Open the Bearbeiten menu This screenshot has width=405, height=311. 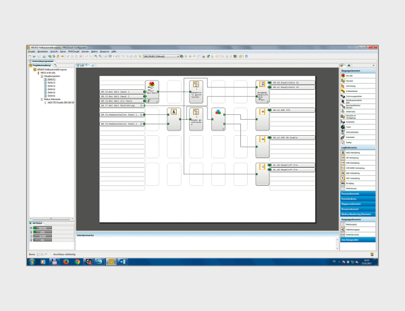click(x=43, y=51)
